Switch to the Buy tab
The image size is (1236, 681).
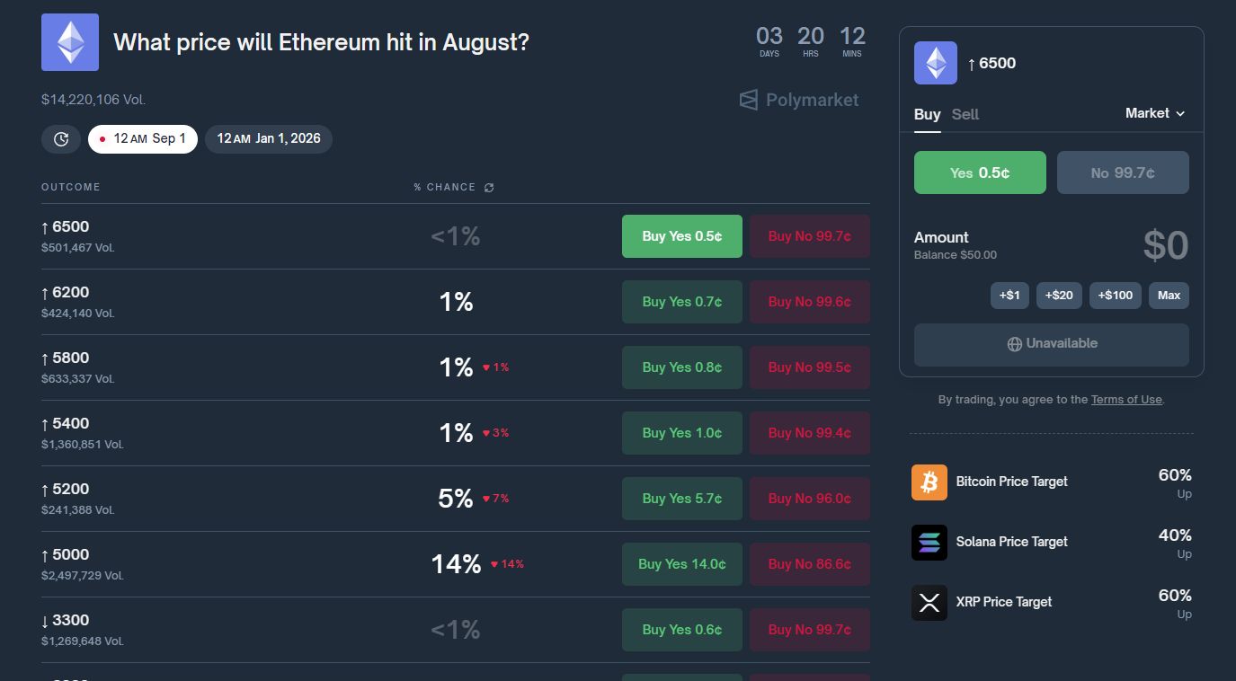[927, 114]
